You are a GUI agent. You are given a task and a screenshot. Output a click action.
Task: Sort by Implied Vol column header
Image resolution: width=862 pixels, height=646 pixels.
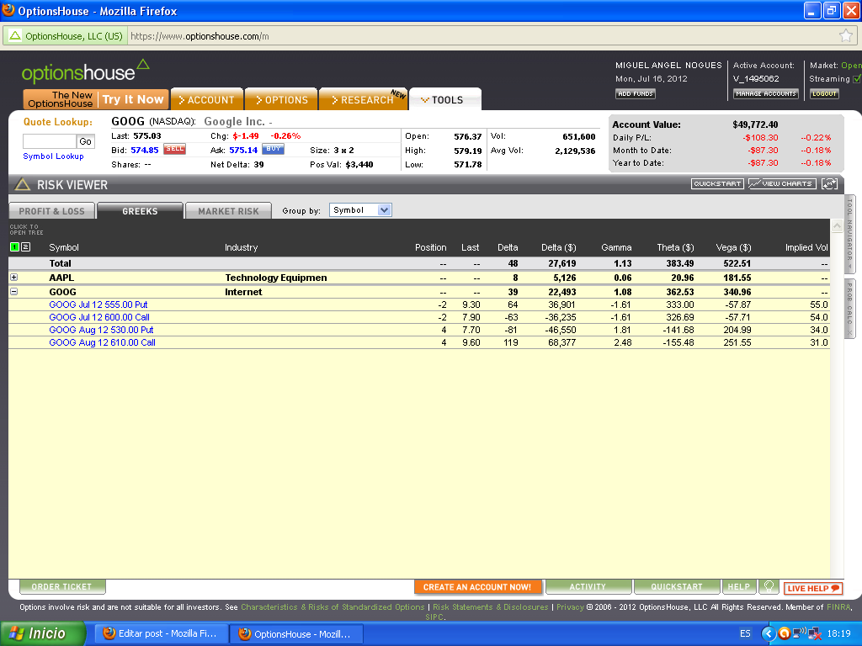[x=806, y=247]
